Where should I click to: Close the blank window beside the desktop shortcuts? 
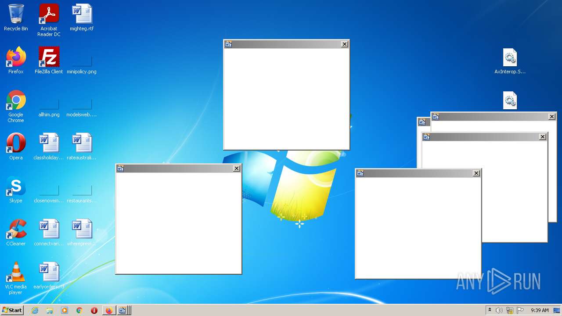(237, 168)
